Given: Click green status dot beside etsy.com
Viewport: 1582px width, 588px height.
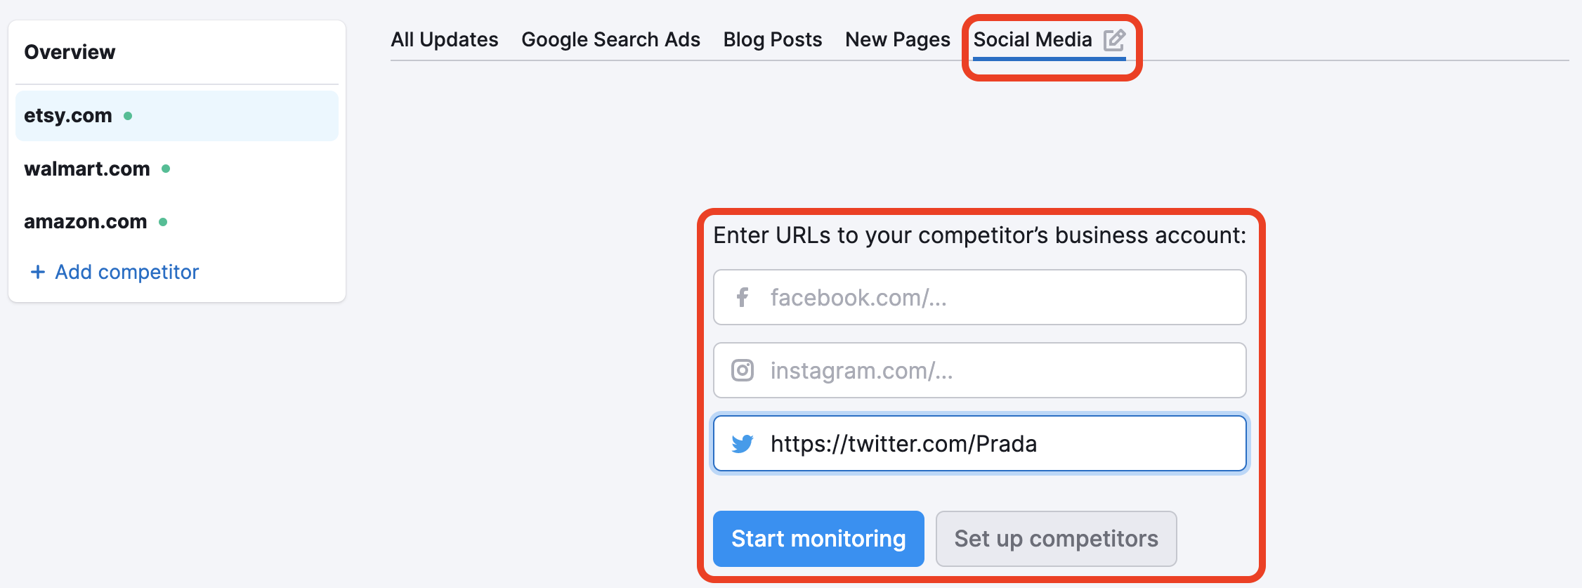Looking at the screenshot, I should click(x=128, y=116).
